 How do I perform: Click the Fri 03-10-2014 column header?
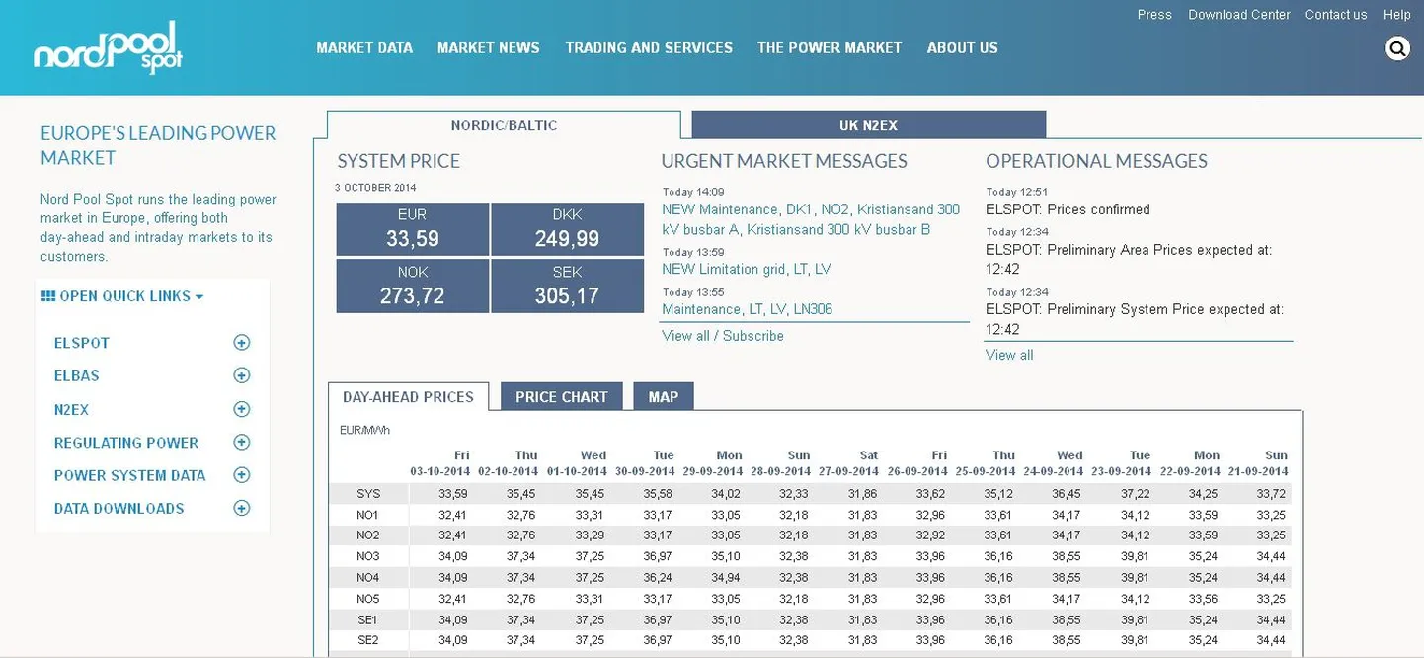click(x=439, y=463)
